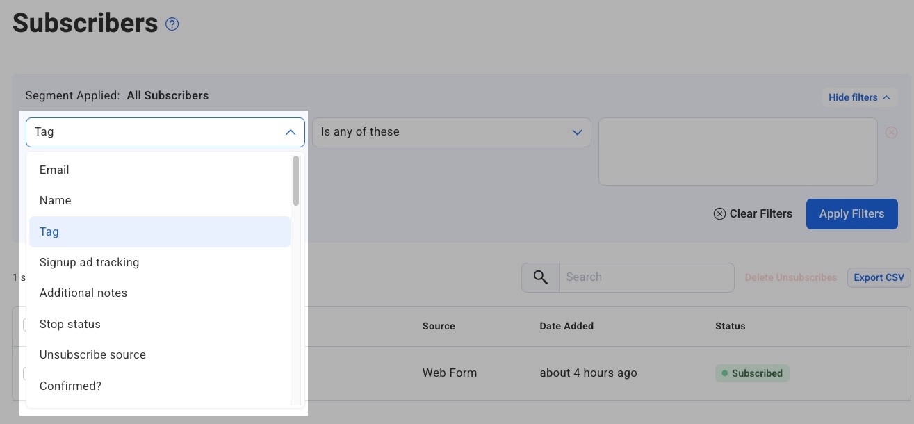Click the Apply Filters button
Image resolution: width=914 pixels, height=424 pixels.
point(851,213)
